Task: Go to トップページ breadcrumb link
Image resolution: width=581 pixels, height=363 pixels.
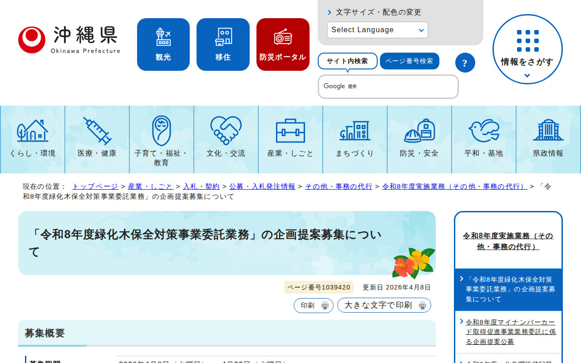Action: pyautogui.click(x=95, y=186)
